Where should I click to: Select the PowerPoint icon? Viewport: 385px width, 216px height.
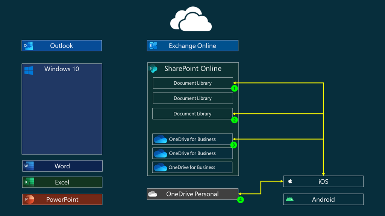pyautogui.click(x=29, y=199)
